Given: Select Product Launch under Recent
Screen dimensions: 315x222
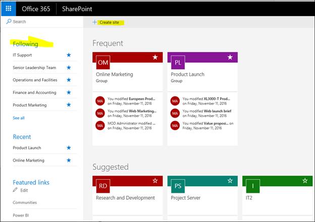Looking at the screenshot, I should point(27,148).
